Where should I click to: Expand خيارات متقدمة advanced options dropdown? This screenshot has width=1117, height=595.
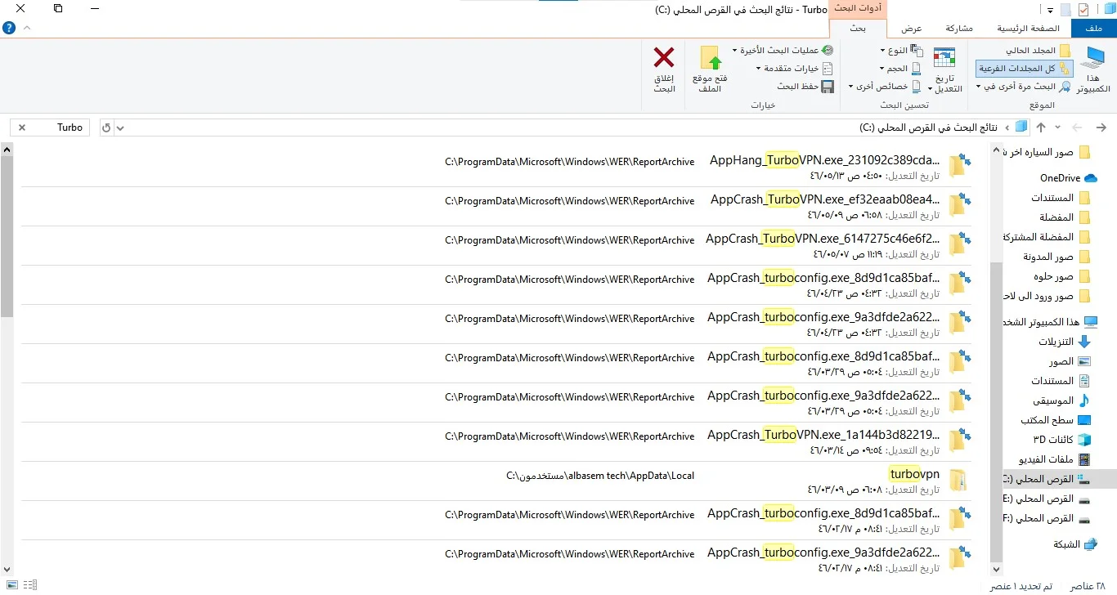(x=795, y=69)
